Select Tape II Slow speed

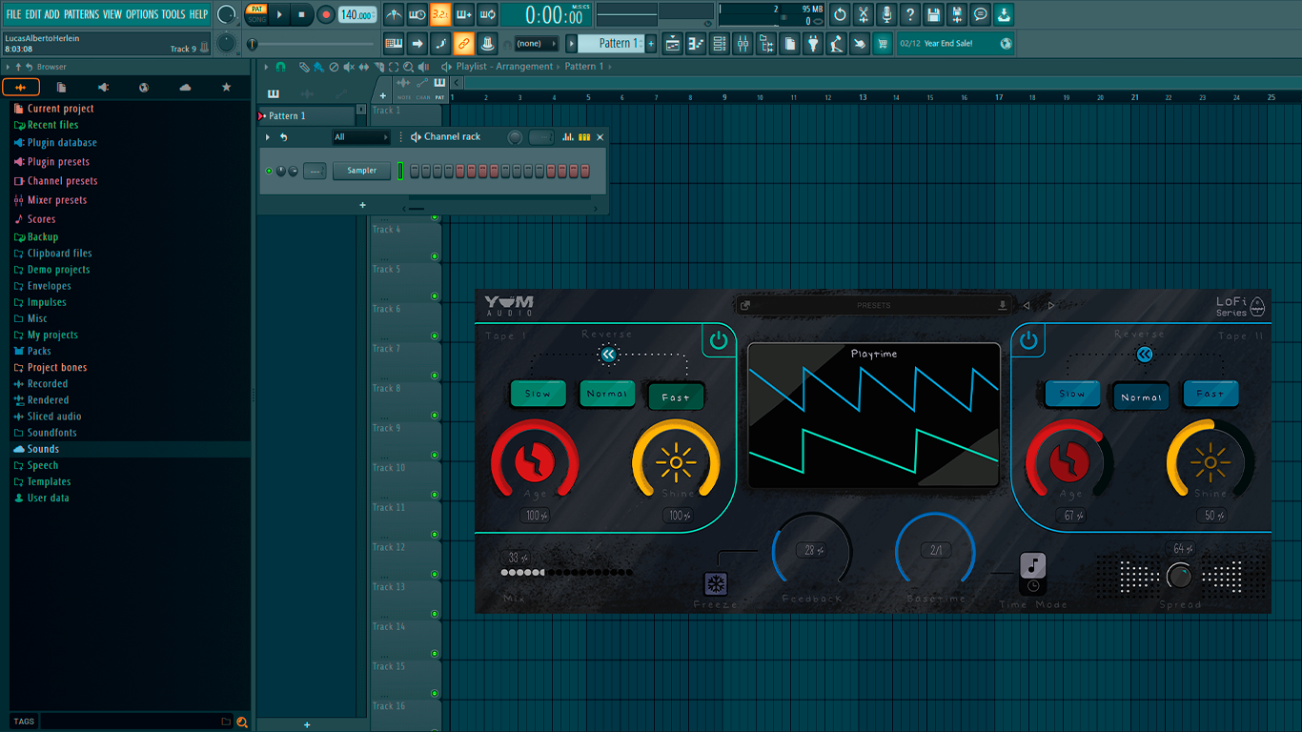pyautogui.click(x=1072, y=394)
